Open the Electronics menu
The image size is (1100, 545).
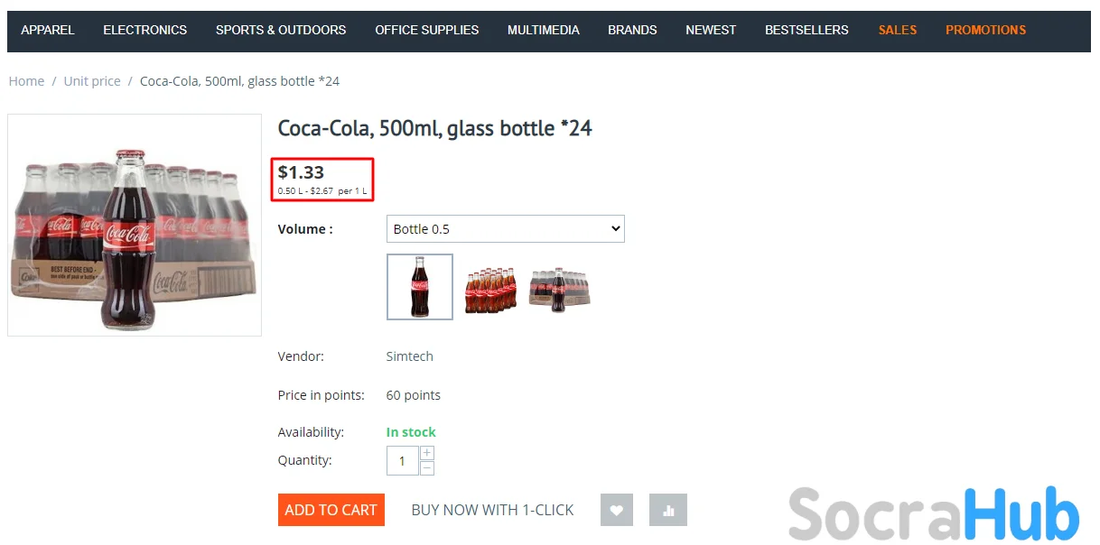[145, 30]
